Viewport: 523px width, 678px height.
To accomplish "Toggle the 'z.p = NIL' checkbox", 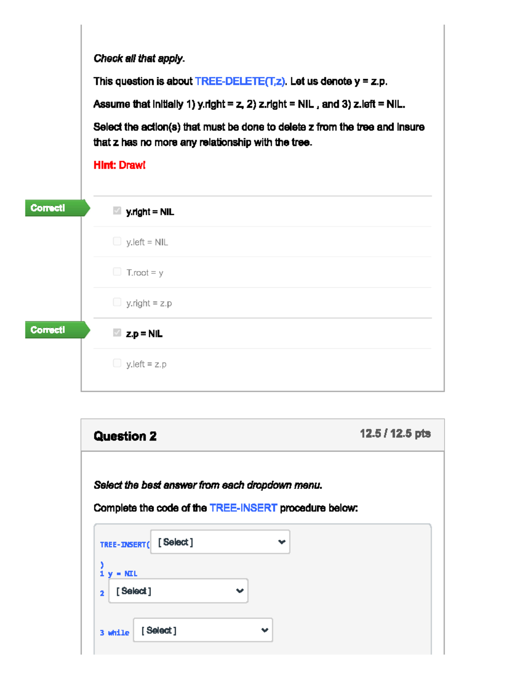I will click(x=117, y=333).
